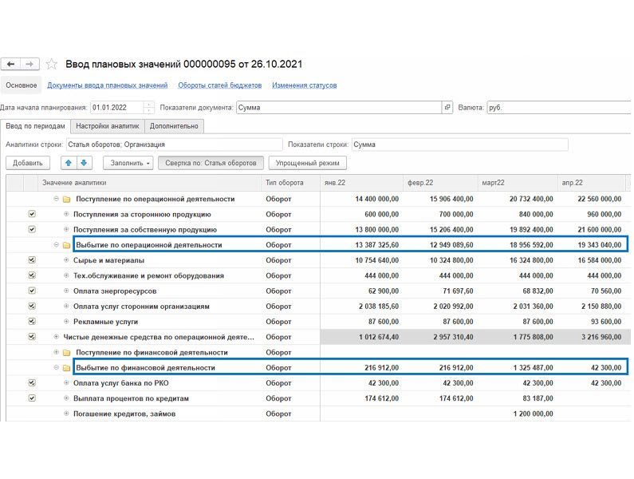This screenshot has height=479, width=634.
Task: Expand Сырье и материалы row
Action: 66,260
